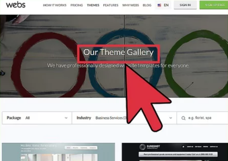Viewport: 228px width, 161px height.
Task: Open the Sureshot theme thumbnail
Action: point(175,152)
